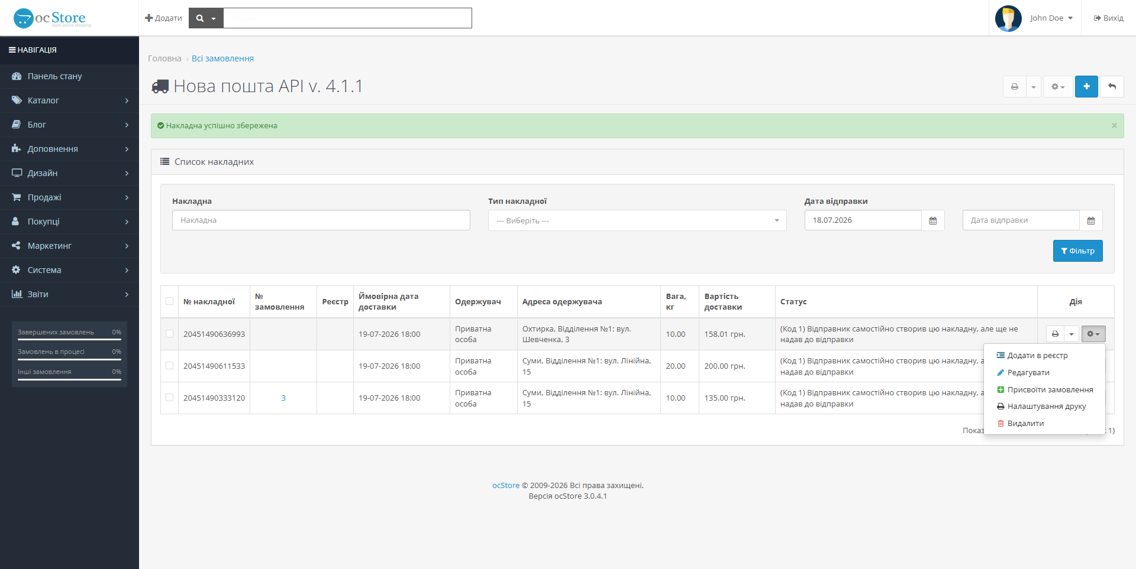Click invoice number 20451490611533
The width and height of the screenshot is (1136, 569).
pos(214,366)
